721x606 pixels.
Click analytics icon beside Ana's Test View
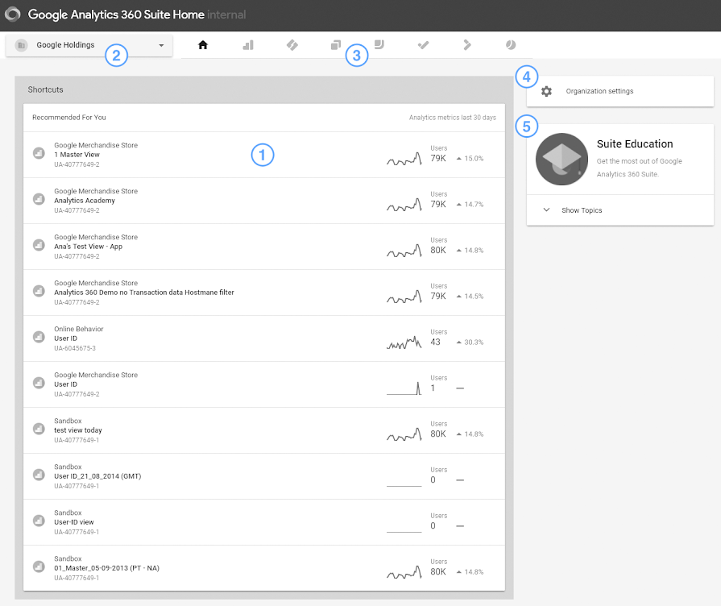pos(39,245)
